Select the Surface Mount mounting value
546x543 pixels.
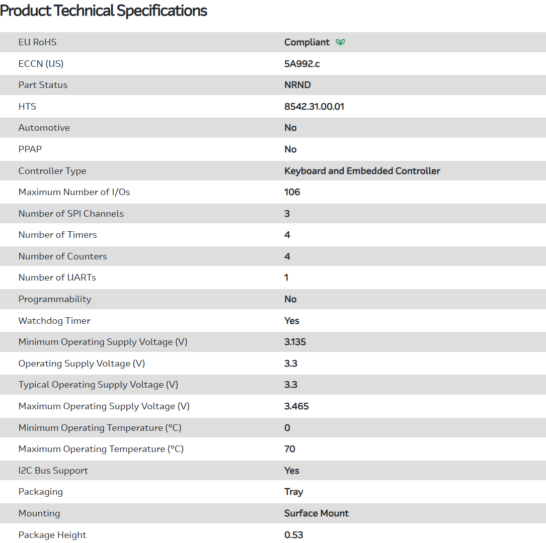(x=317, y=513)
